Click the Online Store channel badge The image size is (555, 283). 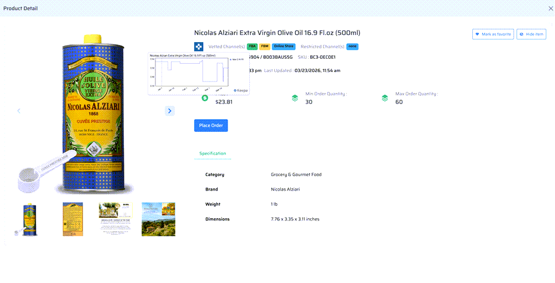[284, 47]
